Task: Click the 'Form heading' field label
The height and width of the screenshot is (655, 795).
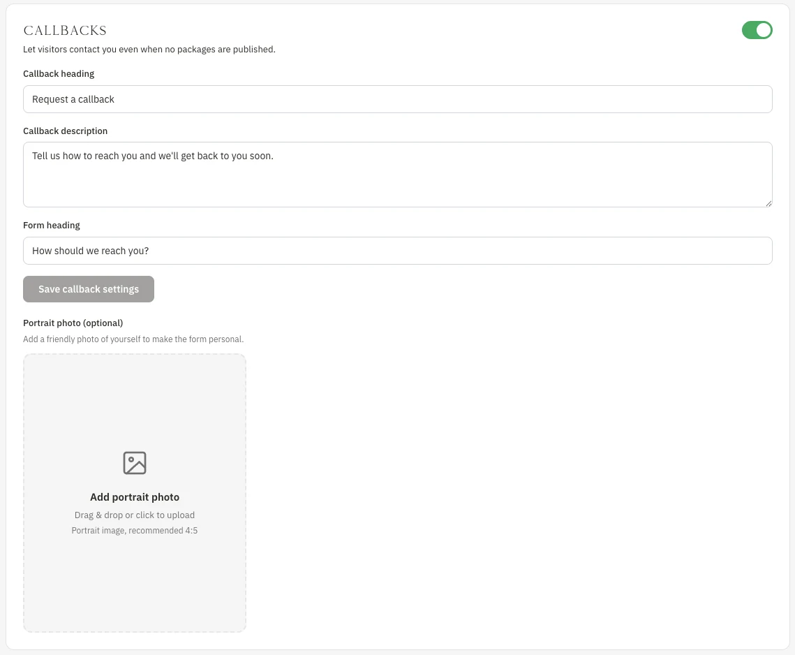Action: pos(52,226)
